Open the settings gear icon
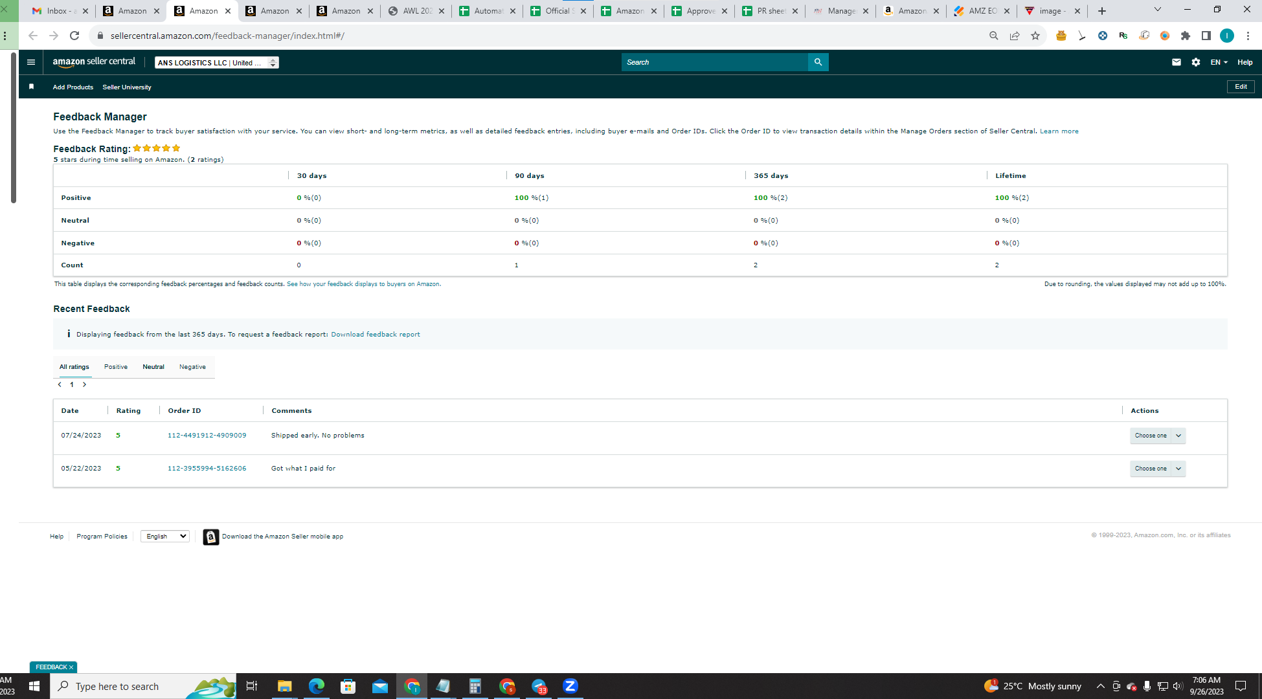This screenshot has width=1262, height=699. (1196, 62)
